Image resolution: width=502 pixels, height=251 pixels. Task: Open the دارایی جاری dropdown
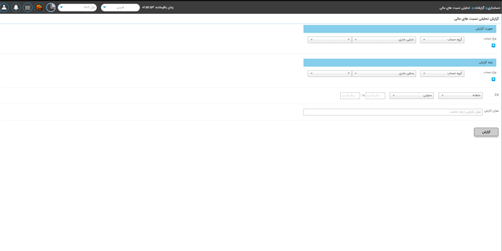click(x=384, y=40)
